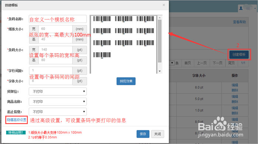Click 删除 in the 1.0 pt row
The width and height of the screenshot is (258, 144).
click(235, 113)
